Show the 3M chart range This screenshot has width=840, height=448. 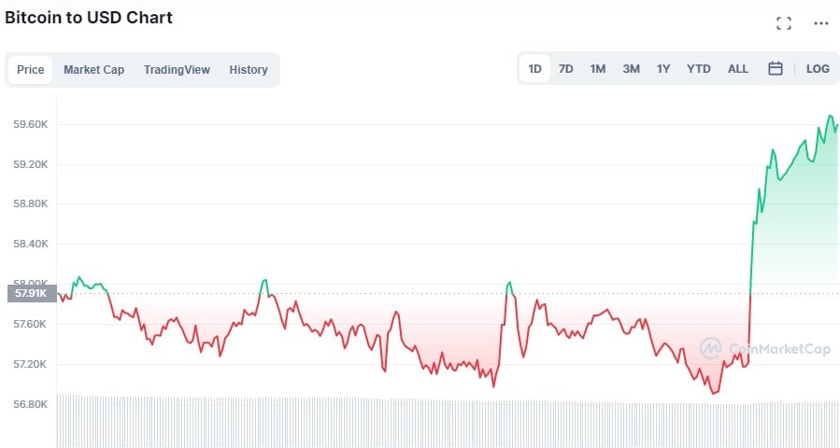[632, 69]
